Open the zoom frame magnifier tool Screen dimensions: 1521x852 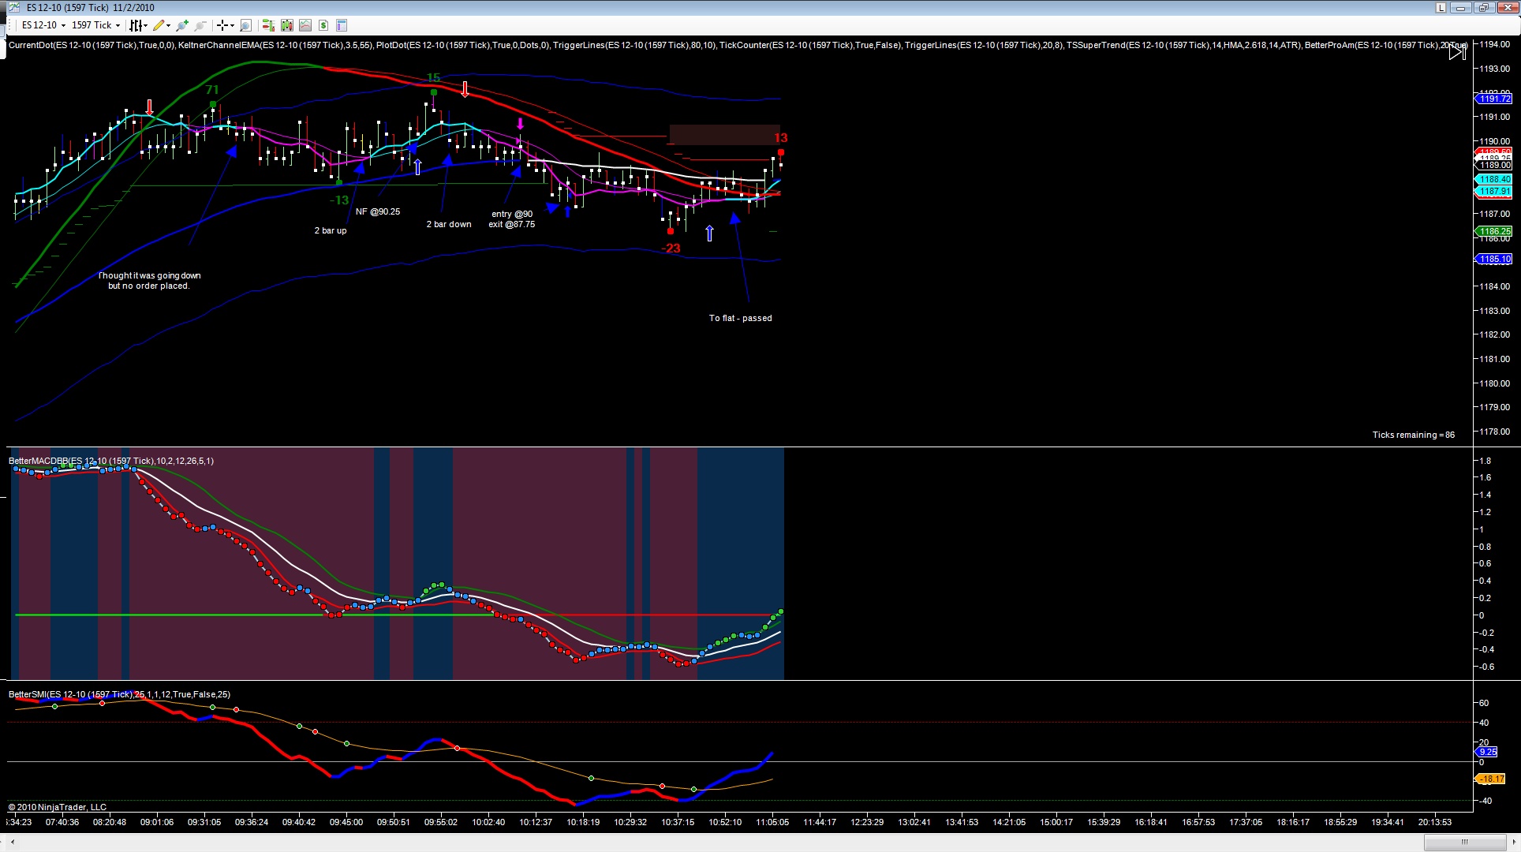coord(245,25)
